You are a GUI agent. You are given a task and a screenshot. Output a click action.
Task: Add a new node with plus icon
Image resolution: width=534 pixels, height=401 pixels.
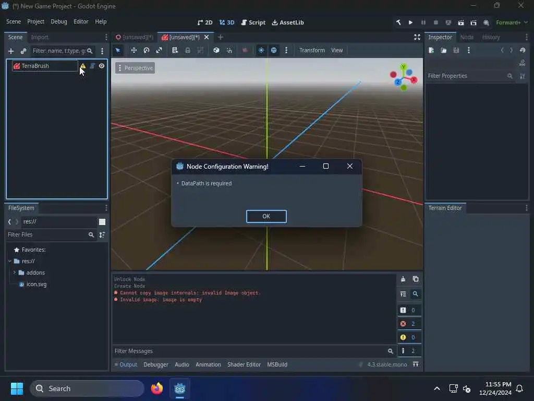click(11, 51)
